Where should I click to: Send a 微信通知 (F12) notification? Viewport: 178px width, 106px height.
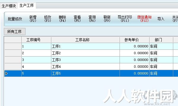144,19
